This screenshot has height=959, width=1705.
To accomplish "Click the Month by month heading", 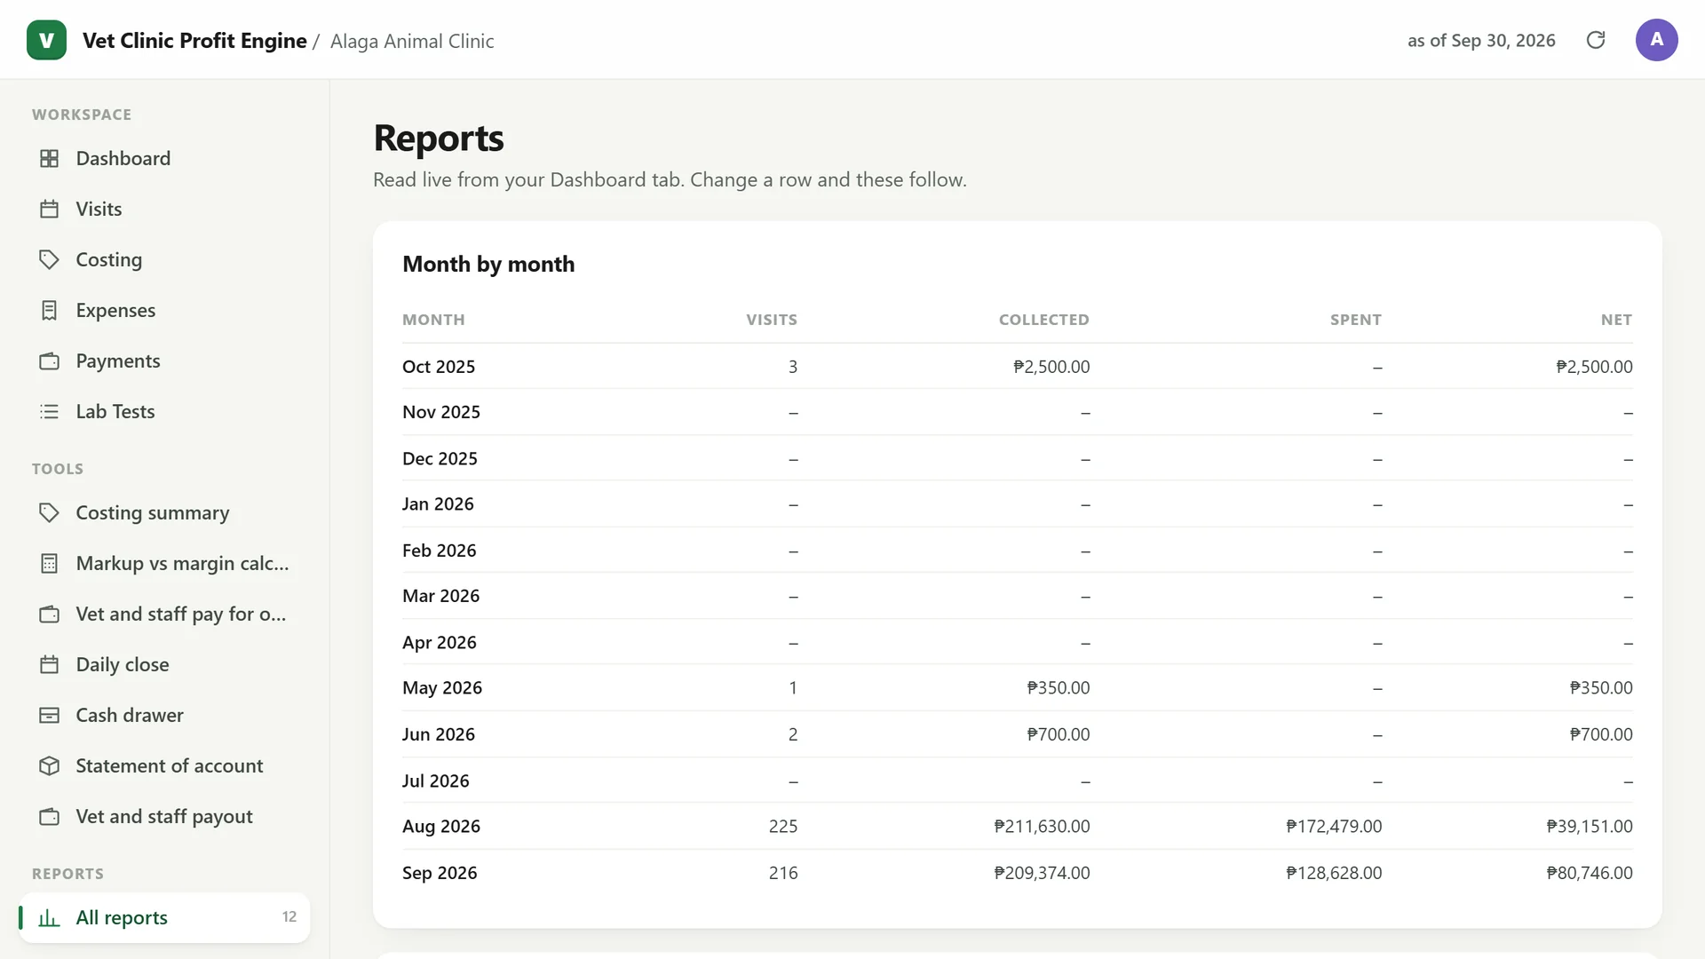I will pos(488,264).
